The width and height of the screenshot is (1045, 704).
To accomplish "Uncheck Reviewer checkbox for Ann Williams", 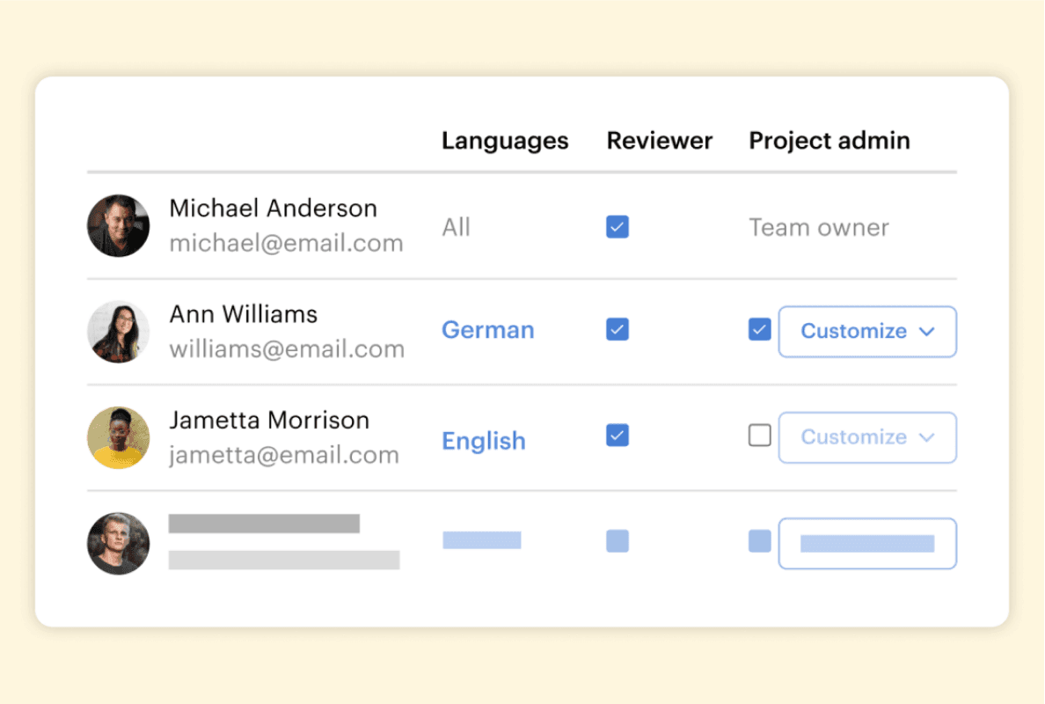I will [617, 330].
